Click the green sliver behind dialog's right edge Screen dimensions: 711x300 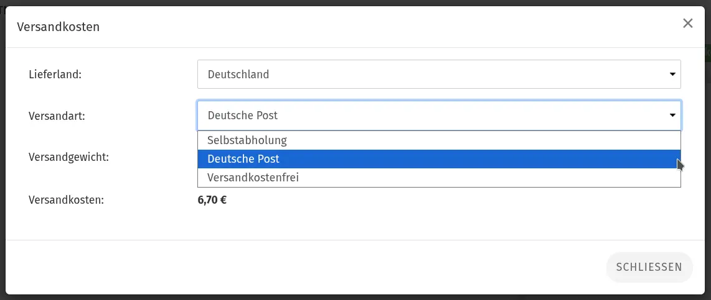pos(708,53)
